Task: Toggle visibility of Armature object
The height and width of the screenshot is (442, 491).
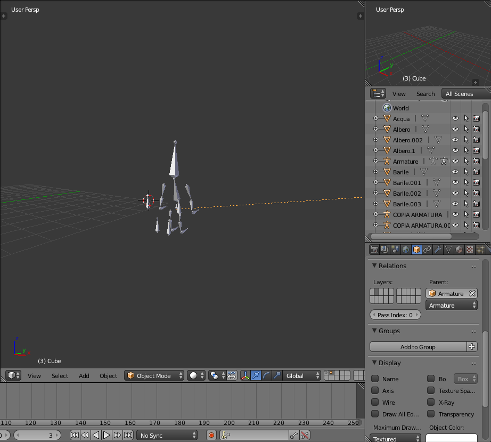Action: [x=455, y=161]
